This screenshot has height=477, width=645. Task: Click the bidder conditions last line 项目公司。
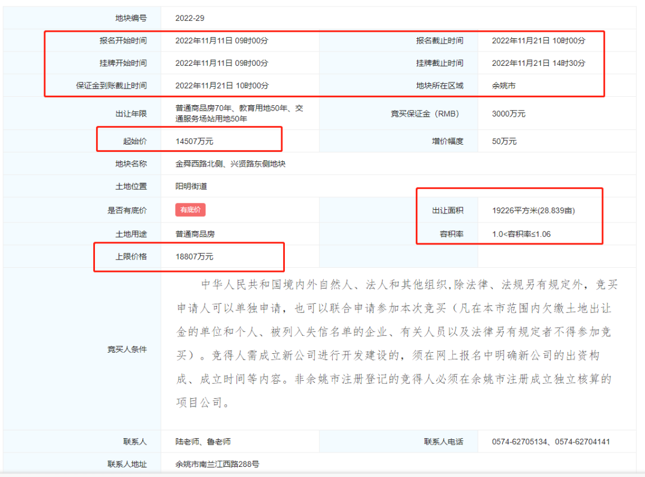203,402
